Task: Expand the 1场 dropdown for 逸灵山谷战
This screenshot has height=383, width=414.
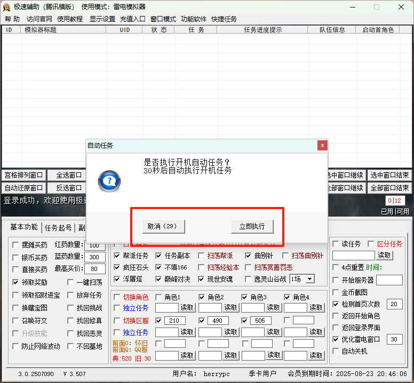Action: click(309, 279)
